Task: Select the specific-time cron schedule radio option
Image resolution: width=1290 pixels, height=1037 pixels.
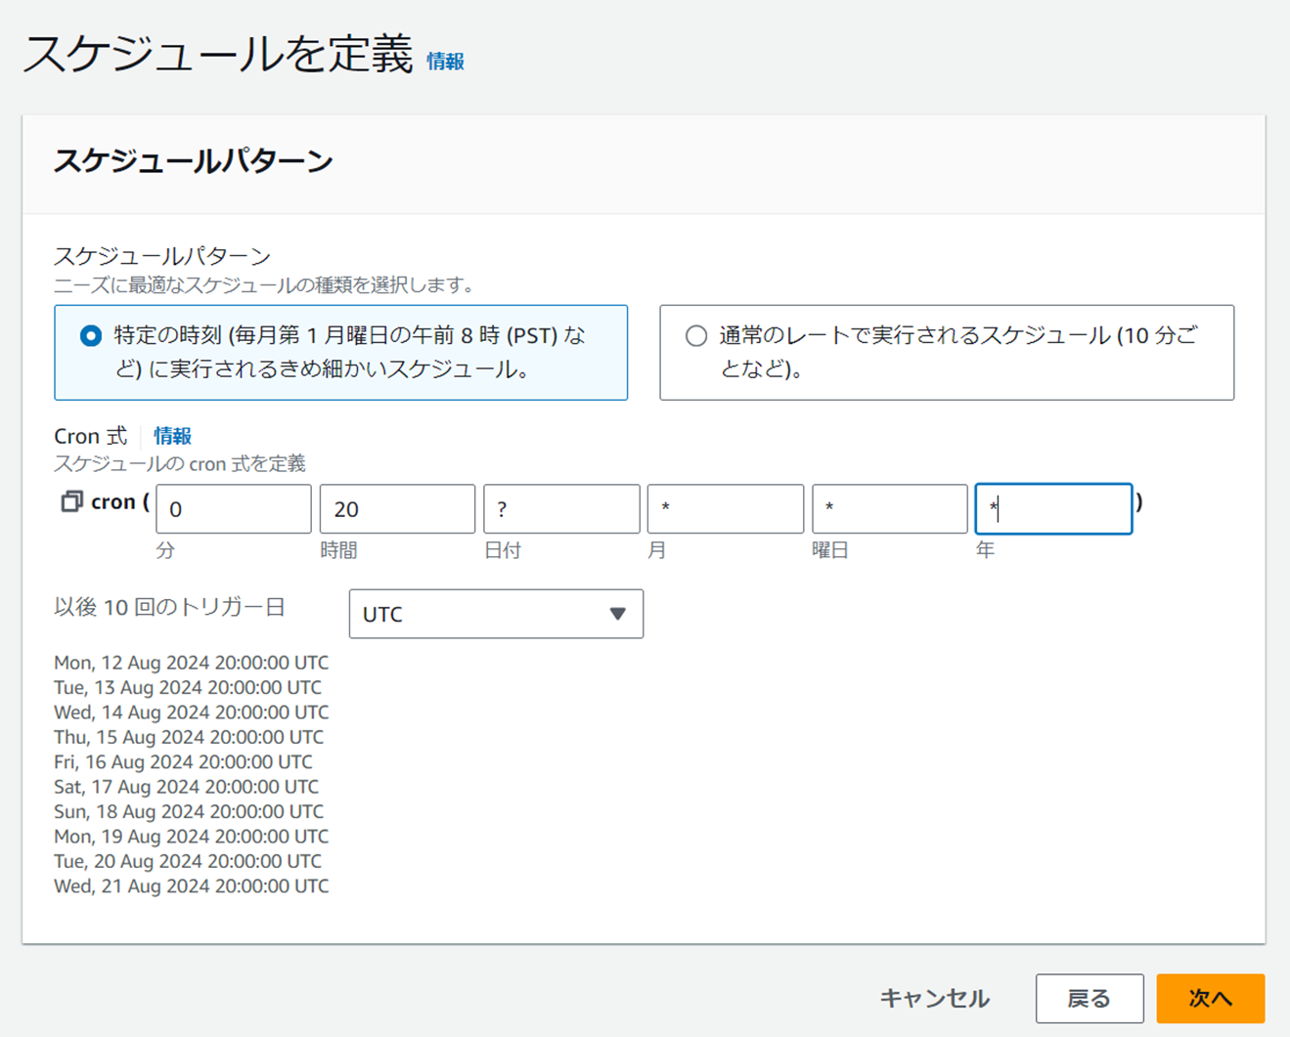Action: pyautogui.click(x=91, y=336)
